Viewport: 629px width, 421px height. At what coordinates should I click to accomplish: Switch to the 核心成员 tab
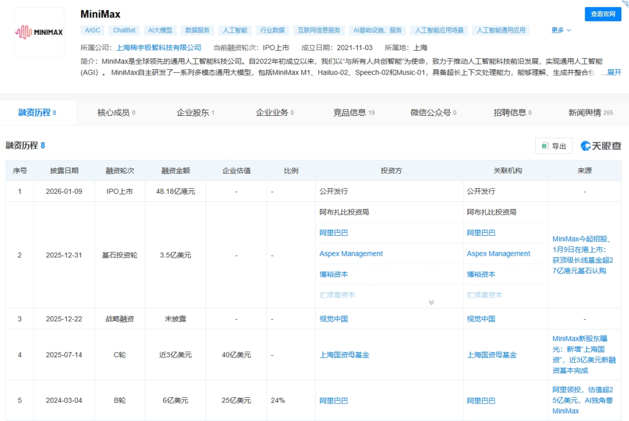point(116,113)
